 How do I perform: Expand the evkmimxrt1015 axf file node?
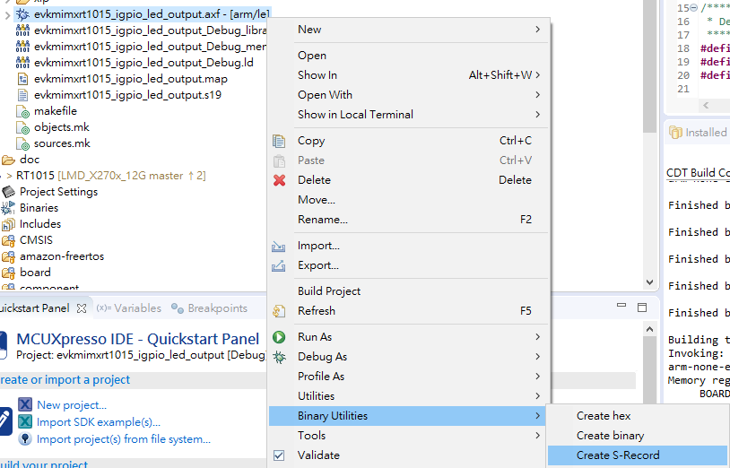tap(8, 14)
